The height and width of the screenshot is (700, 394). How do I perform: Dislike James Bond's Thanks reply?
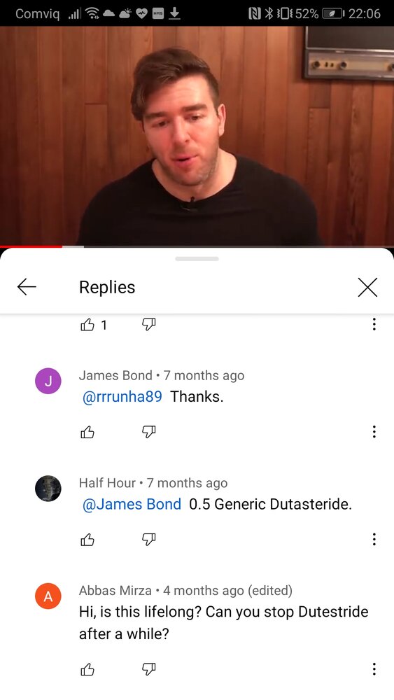(x=149, y=432)
